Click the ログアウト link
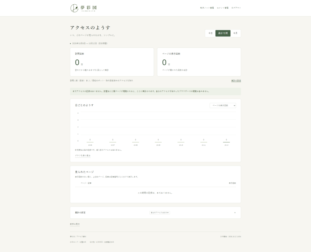Screen dimensions: 311x252 coord(236,8)
